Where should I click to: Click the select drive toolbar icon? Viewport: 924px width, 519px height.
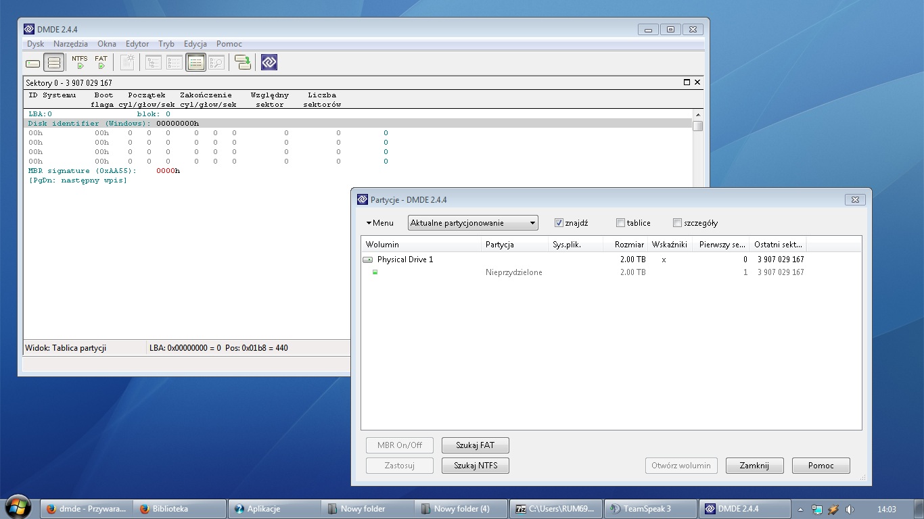33,63
